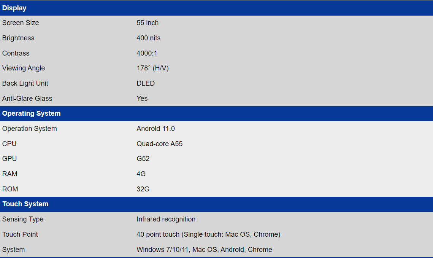This screenshot has width=433, height=258.
Task: Click the Anti-Glare Glass label
Action: 27,99
